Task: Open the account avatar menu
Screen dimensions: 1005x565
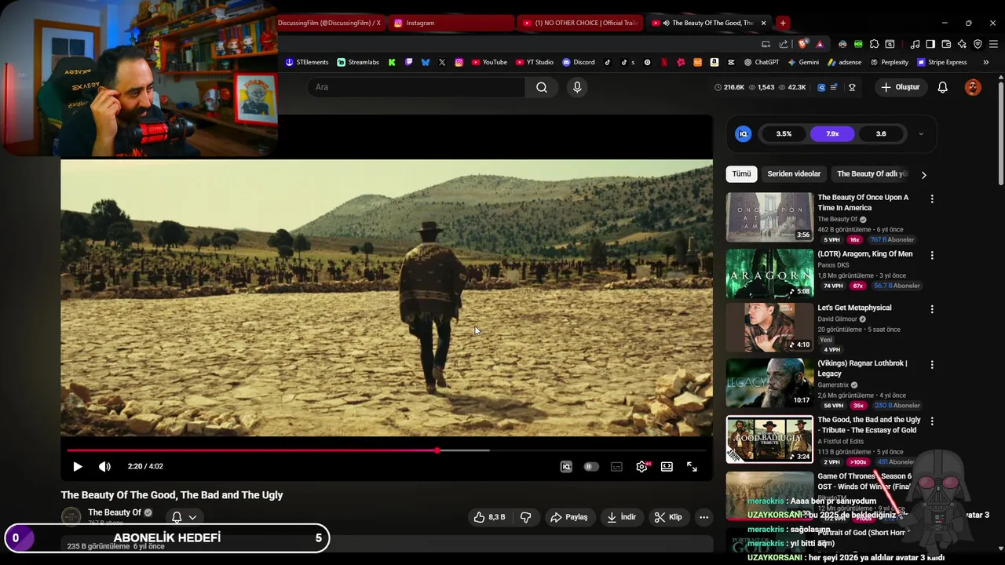Action: (x=973, y=87)
